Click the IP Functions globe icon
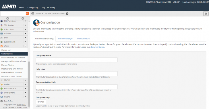 point(2,29)
